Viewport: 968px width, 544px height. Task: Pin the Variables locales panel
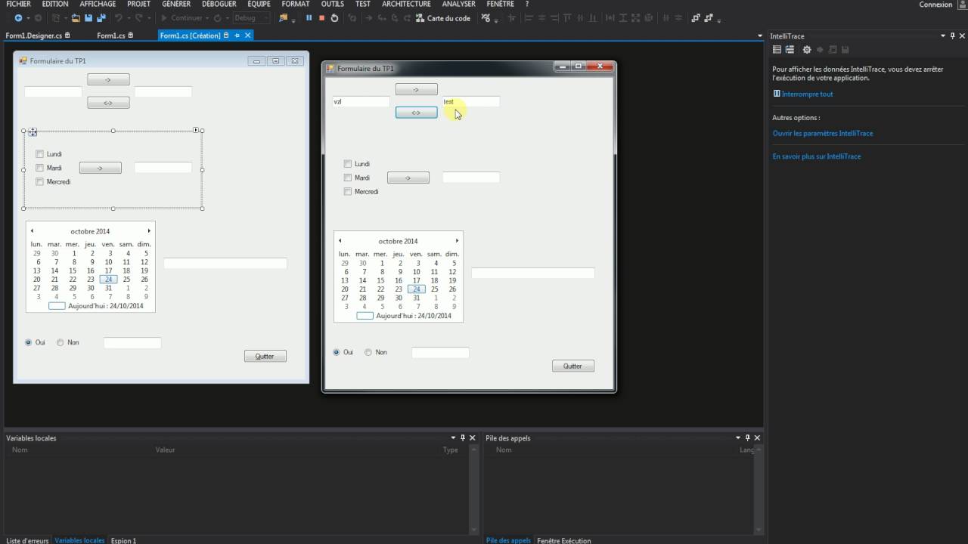[x=463, y=437]
